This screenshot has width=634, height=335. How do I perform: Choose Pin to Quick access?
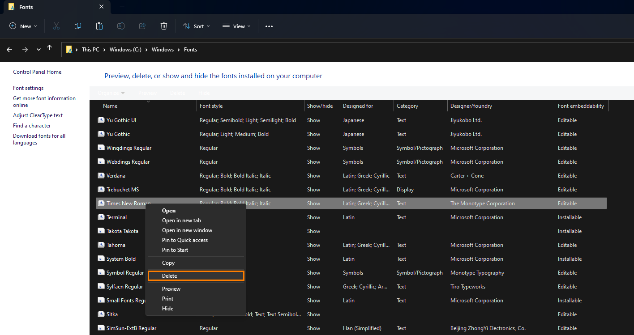[x=196, y=240]
